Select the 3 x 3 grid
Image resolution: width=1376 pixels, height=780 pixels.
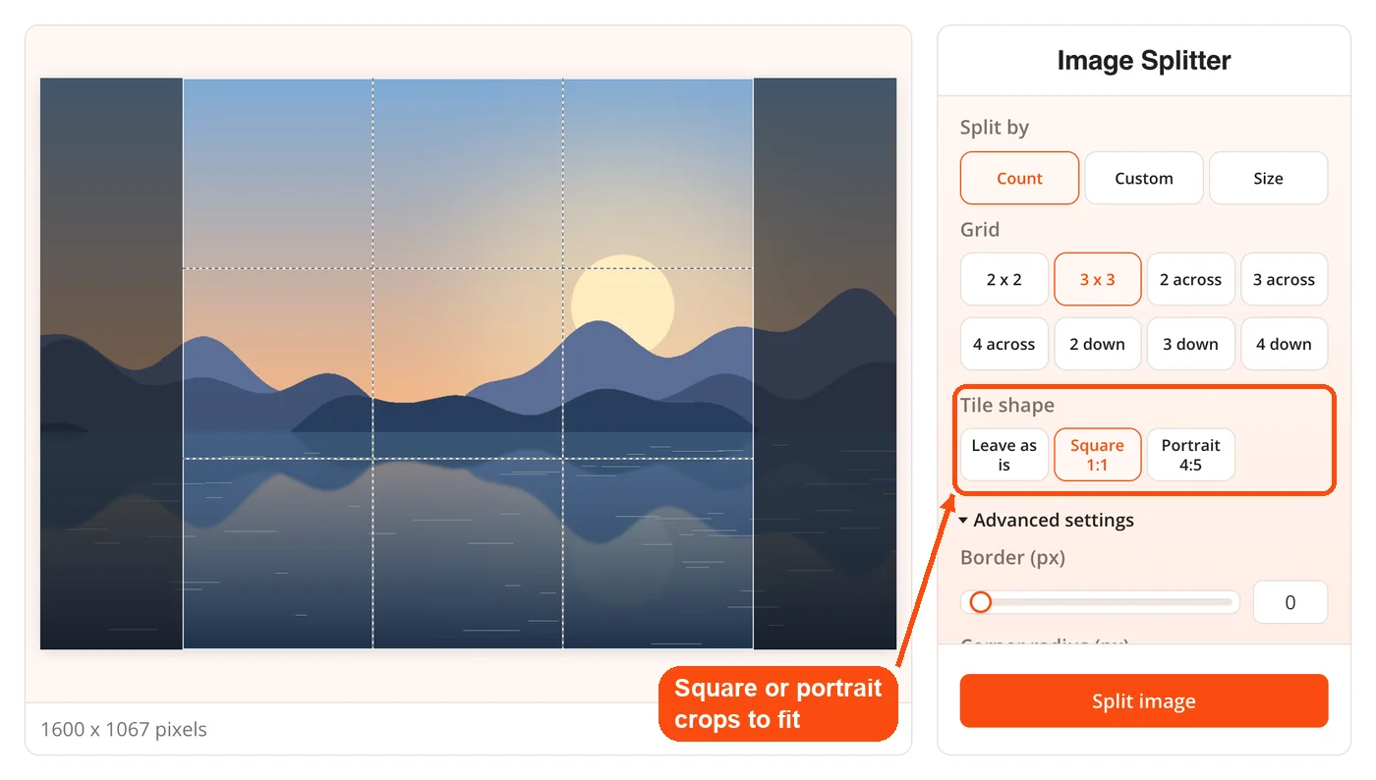[x=1097, y=279]
